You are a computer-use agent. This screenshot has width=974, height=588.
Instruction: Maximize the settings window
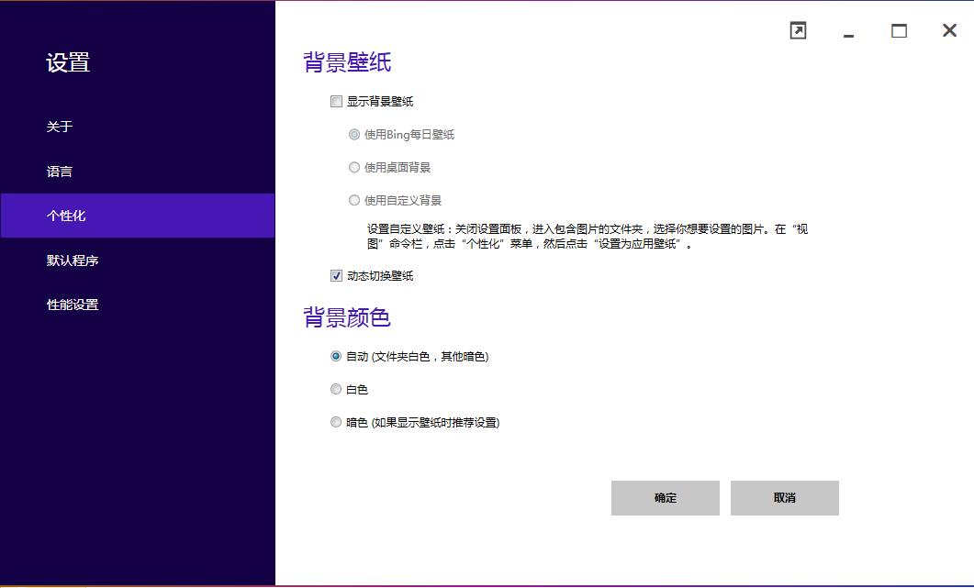click(899, 31)
